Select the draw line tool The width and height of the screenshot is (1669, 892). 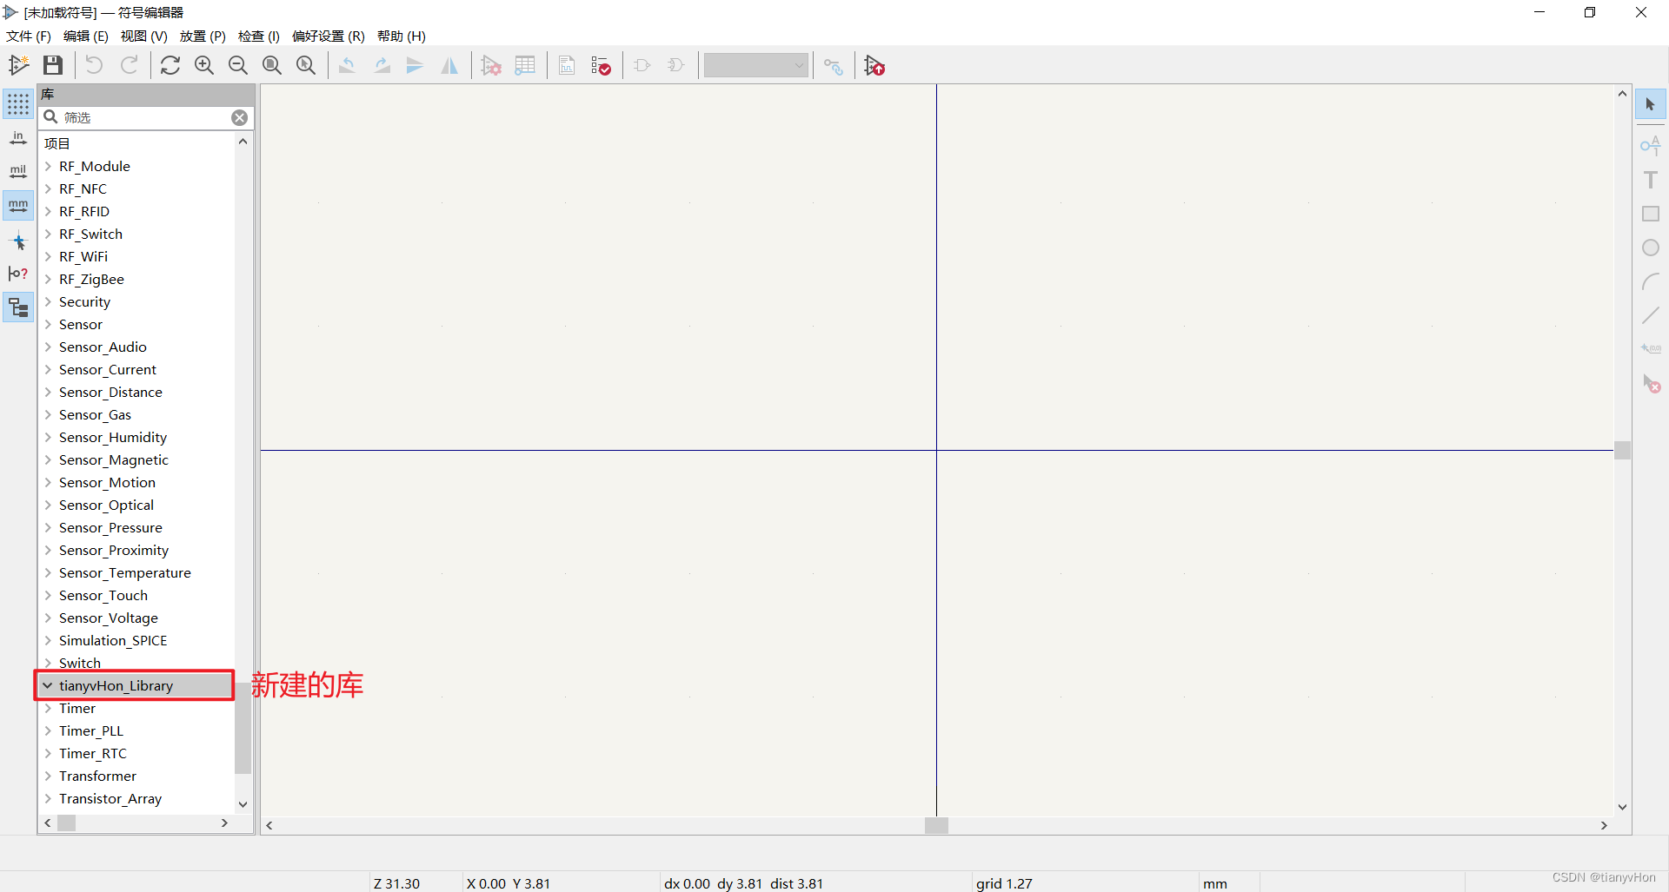1651,315
